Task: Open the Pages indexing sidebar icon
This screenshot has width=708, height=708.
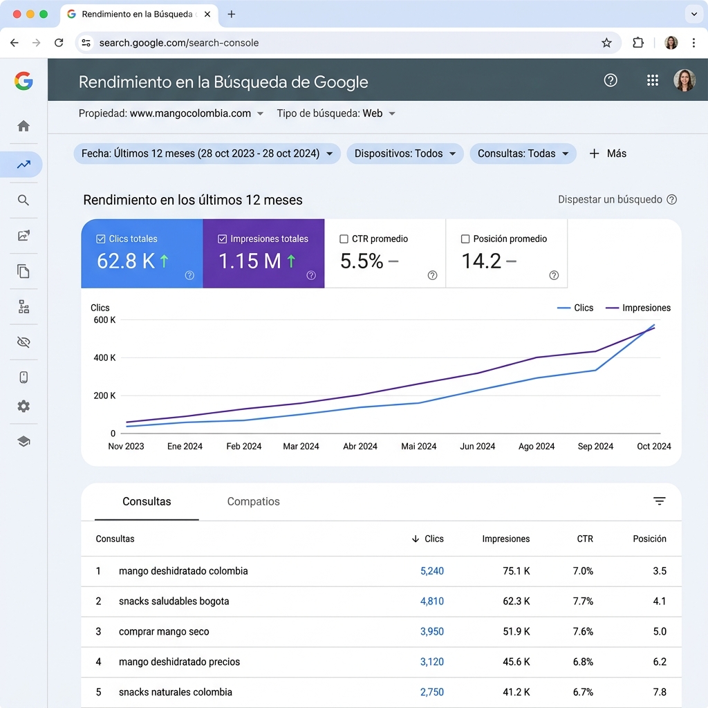Action: click(24, 271)
